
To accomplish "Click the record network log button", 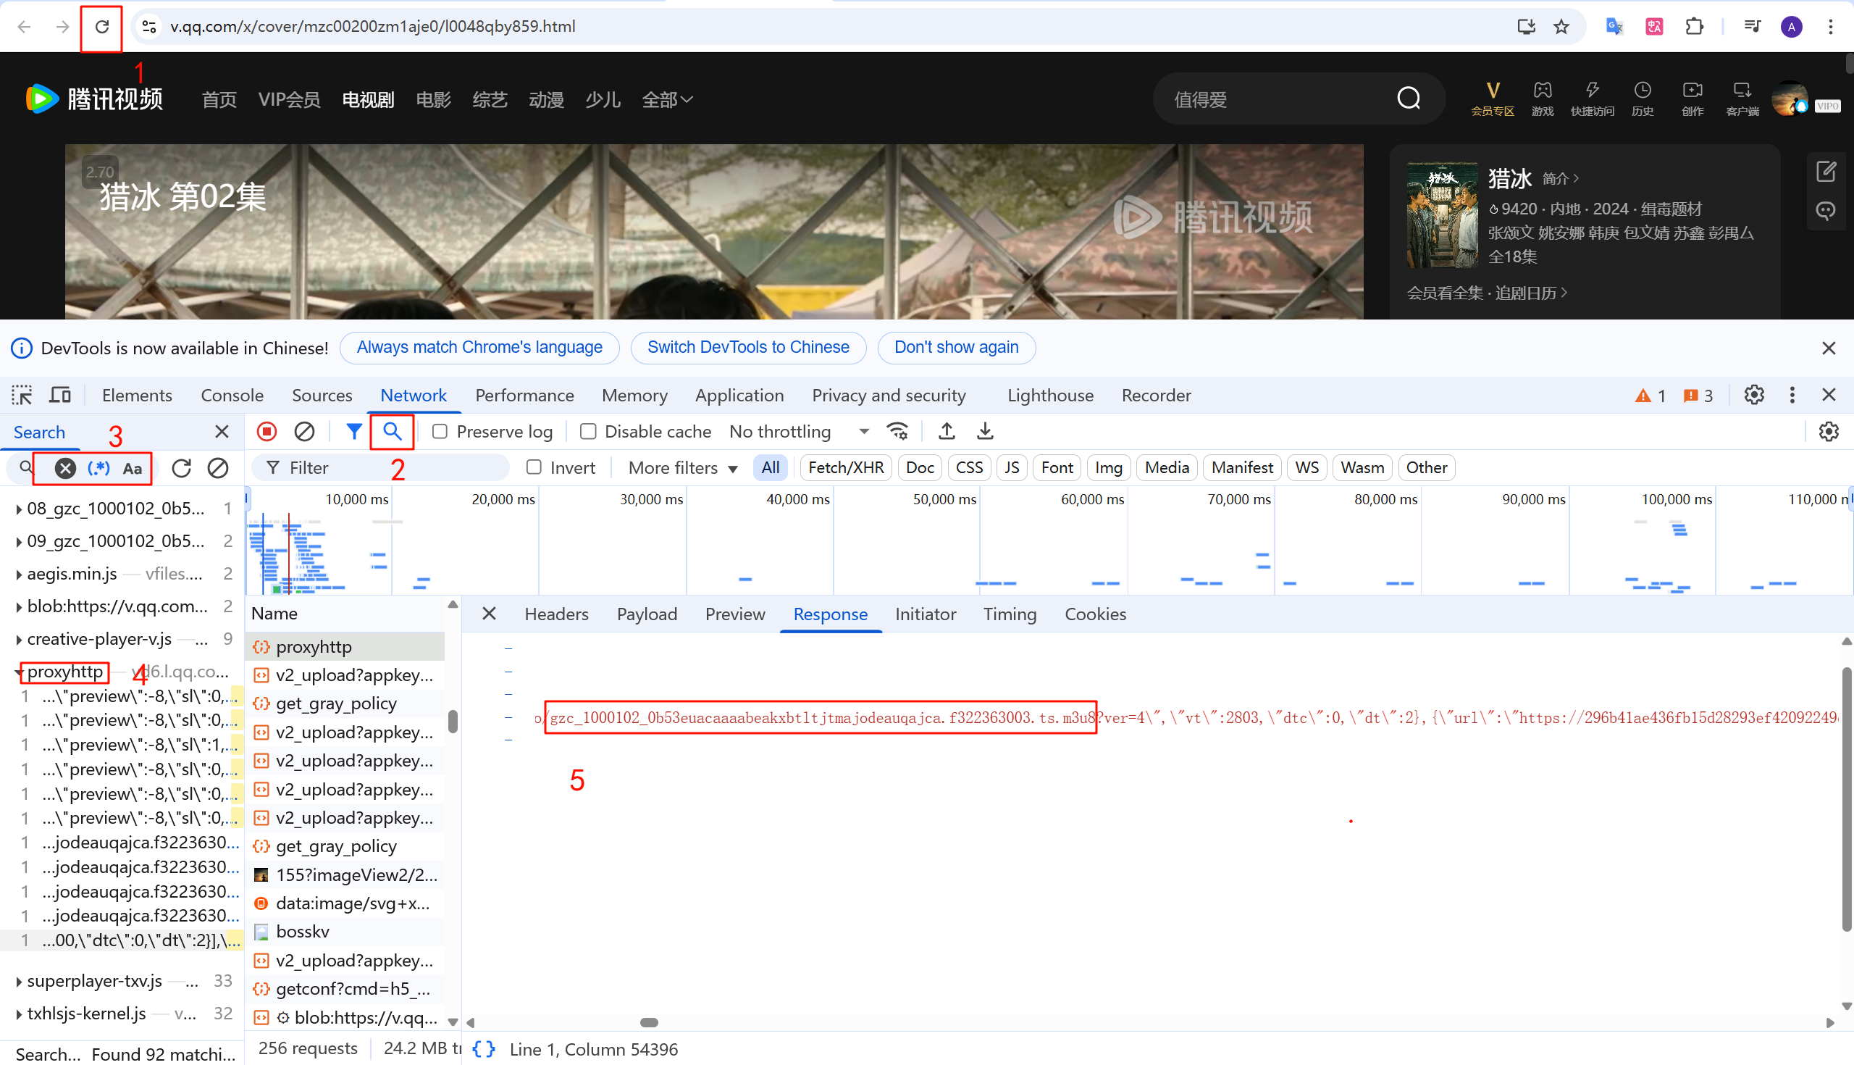I will tap(267, 432).
